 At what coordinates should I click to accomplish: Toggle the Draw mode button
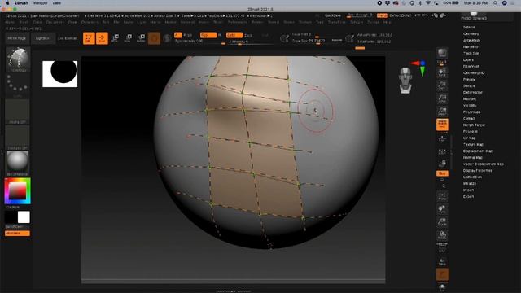point(102,38)
